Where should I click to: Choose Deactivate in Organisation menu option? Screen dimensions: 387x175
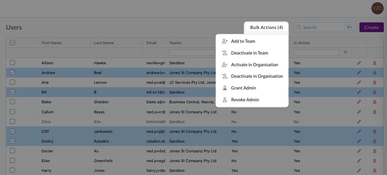tap(257, 76)
